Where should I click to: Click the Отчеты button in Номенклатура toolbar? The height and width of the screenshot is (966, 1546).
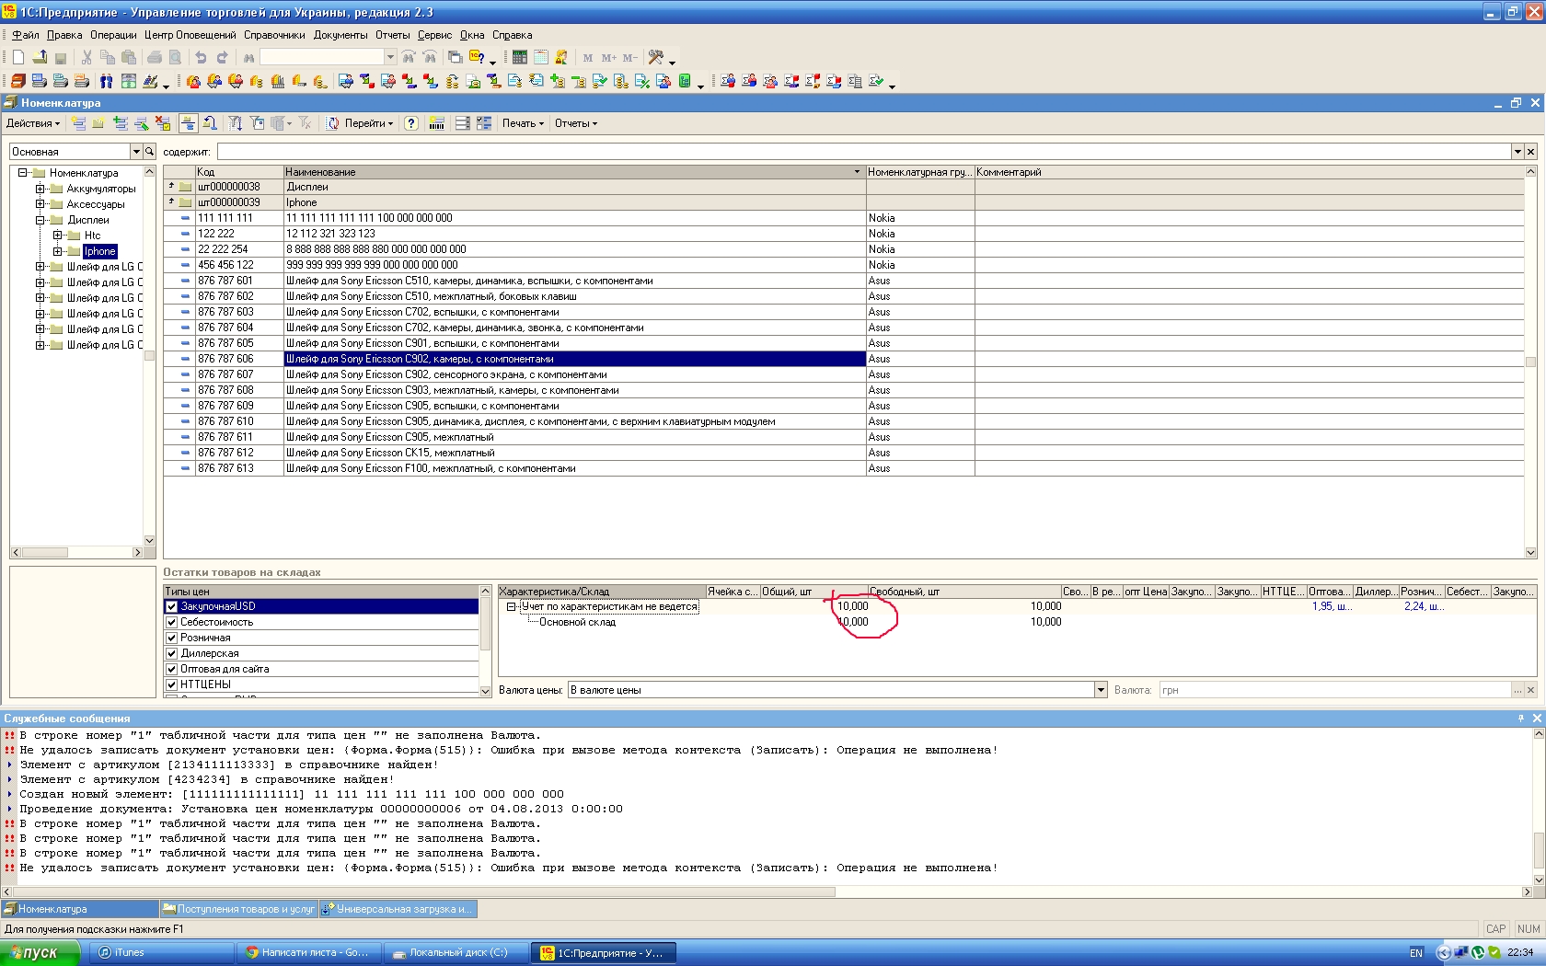click(x=575, y=123)
